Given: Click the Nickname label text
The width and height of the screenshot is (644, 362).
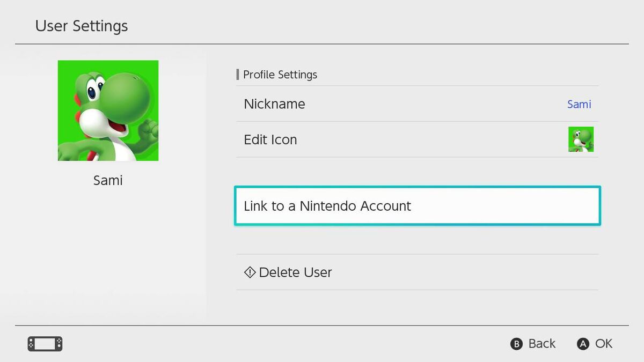Looking at the screenshot, I should 274,104.
